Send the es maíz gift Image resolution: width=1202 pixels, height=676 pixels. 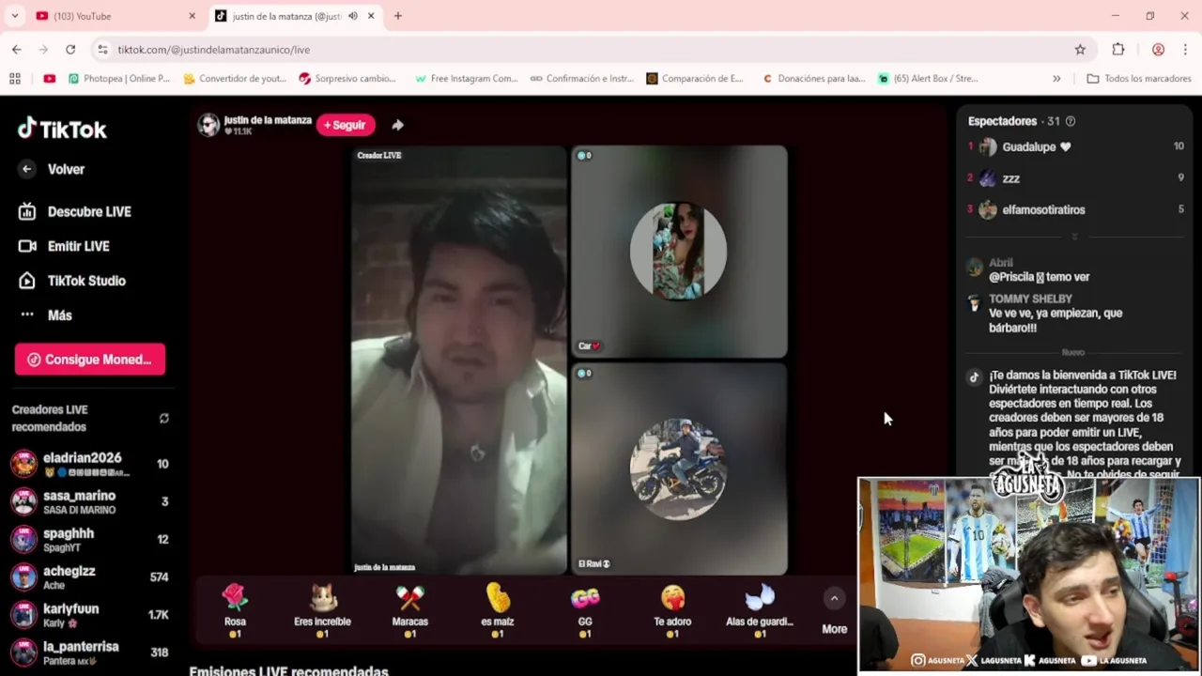498,610
